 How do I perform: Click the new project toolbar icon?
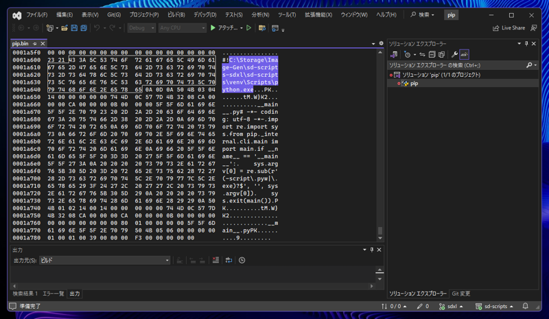click(x=49, y=28)
